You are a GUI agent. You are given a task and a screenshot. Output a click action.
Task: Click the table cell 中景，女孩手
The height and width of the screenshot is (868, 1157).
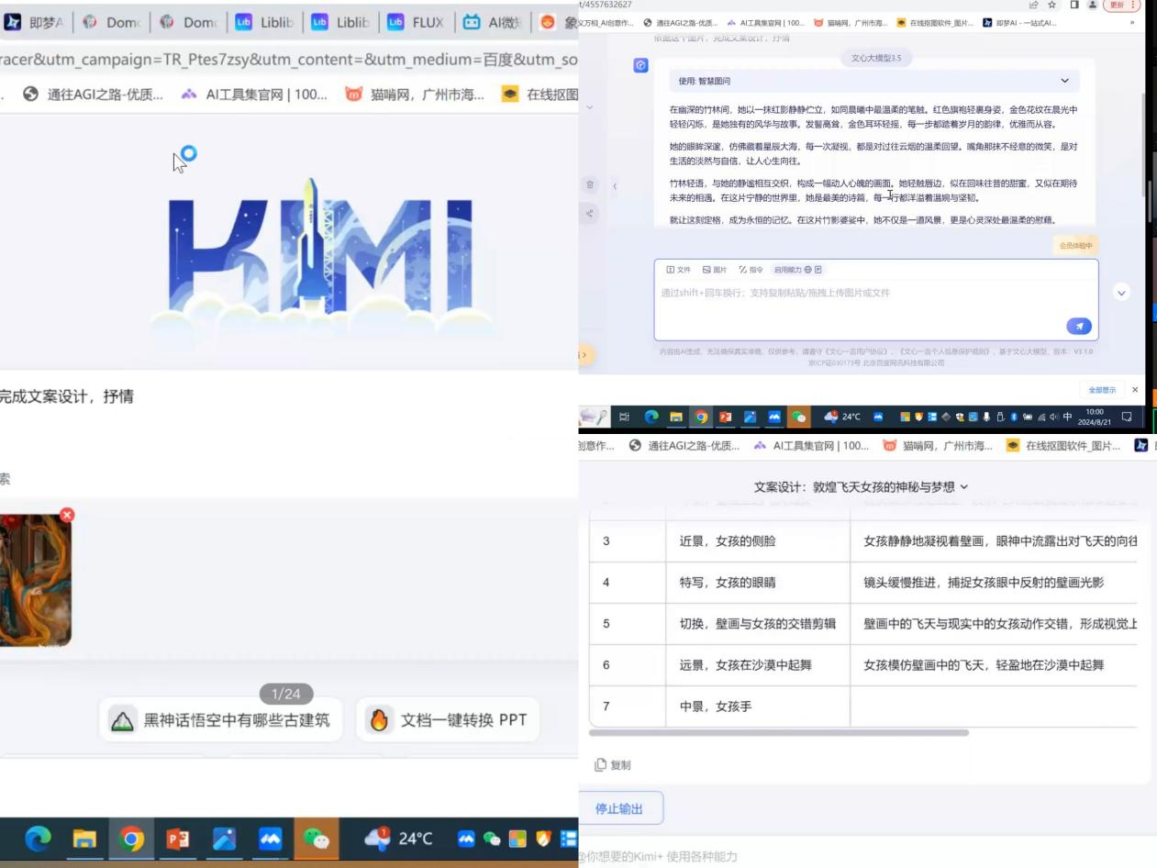tap(758, 707)
